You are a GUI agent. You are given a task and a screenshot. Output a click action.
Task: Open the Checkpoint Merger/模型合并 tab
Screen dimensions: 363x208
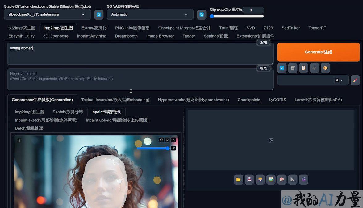pyautogui.click(x=185, y=28)
